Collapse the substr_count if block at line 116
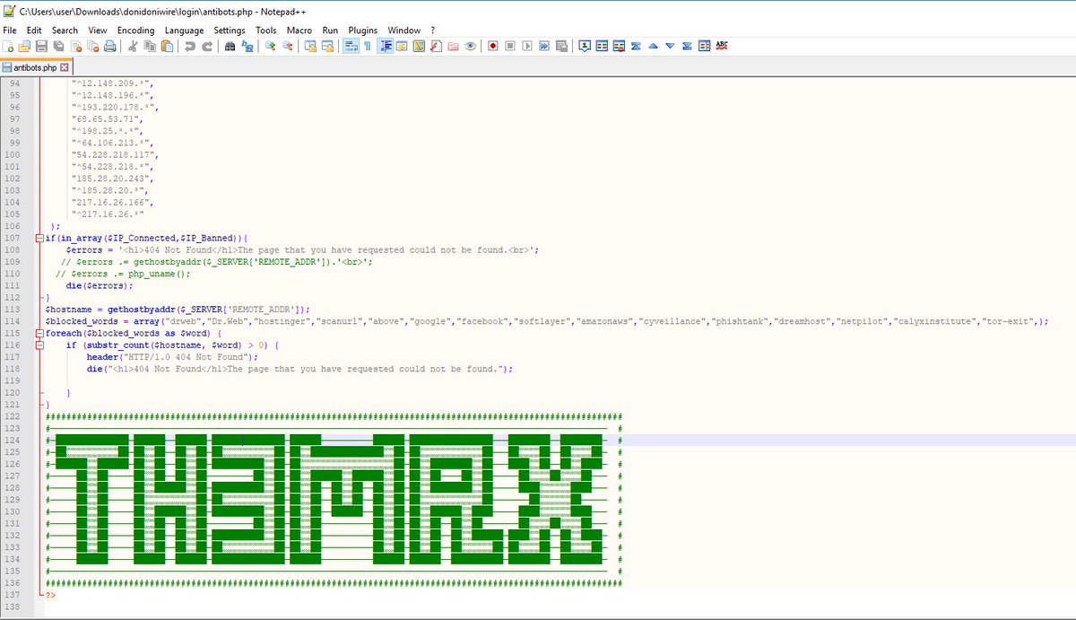 coord(39,345)
